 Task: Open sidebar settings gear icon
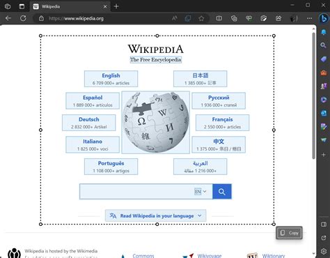[x=324, y=251]
